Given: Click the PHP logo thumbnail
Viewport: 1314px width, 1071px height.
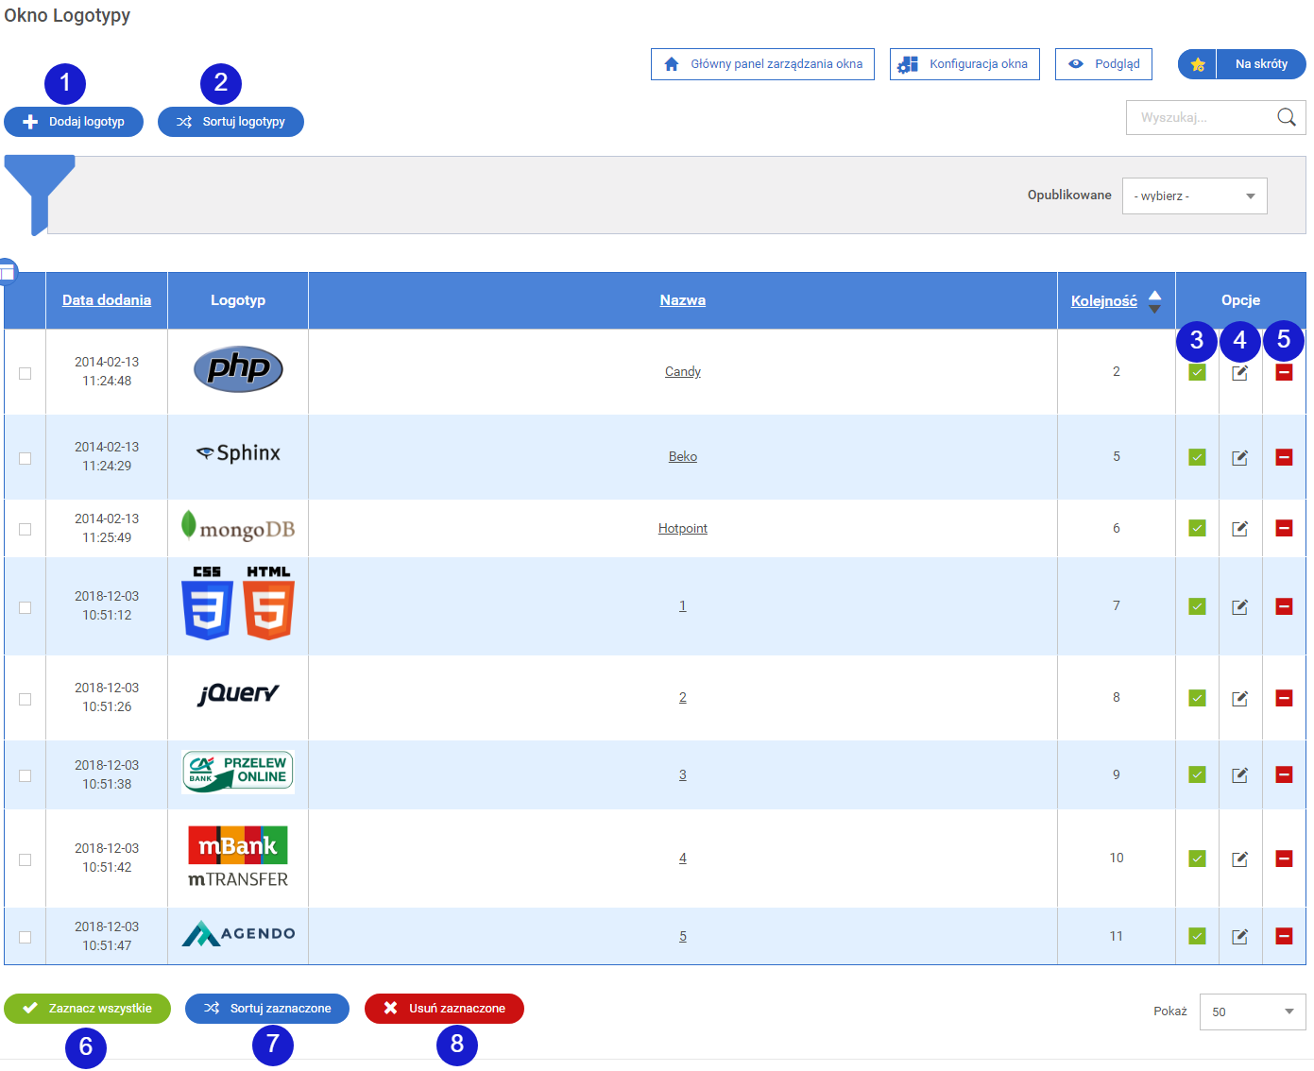Looking at the screenshot, I should pos(238,369).
